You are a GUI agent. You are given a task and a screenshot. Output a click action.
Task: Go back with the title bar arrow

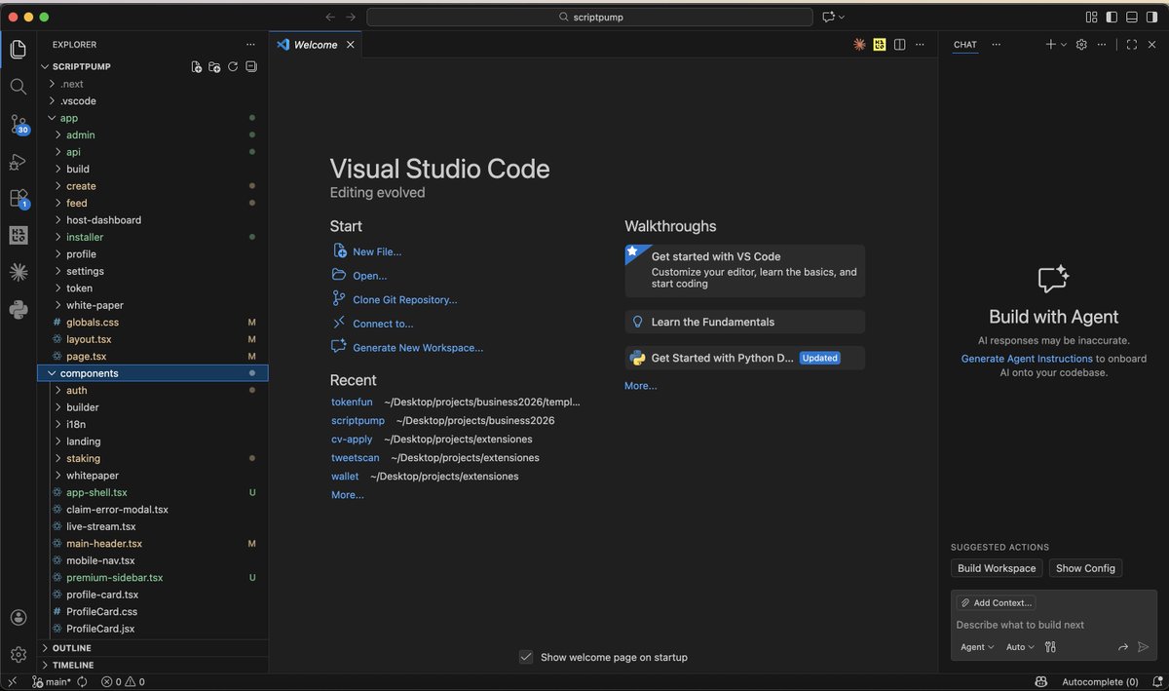pyautogui.click(x=329, y=17)
